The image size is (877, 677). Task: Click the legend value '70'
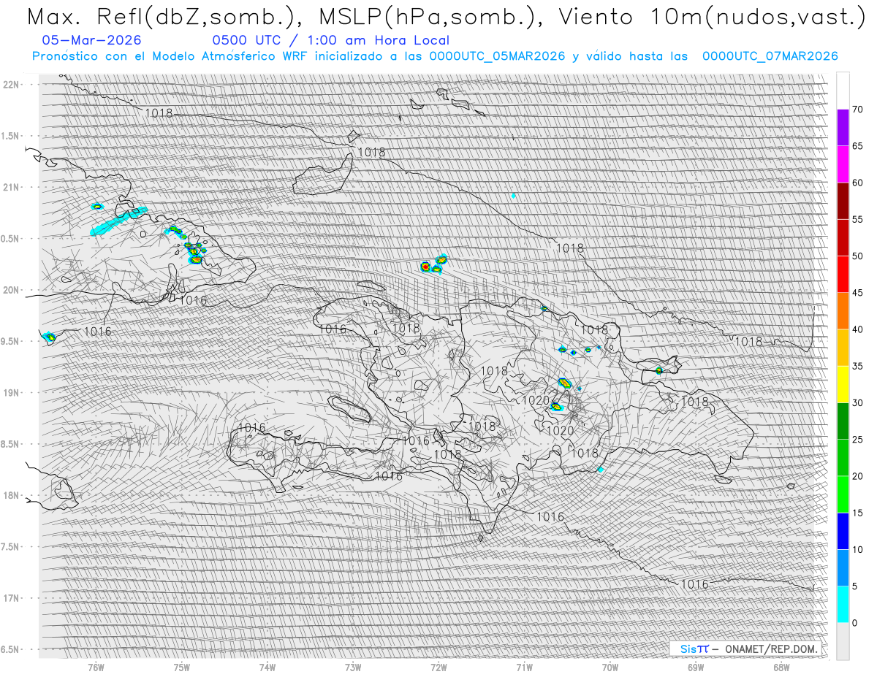click(x=857, y=110)
